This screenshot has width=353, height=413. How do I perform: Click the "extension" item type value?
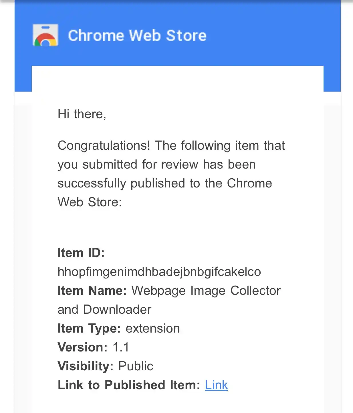153,328
